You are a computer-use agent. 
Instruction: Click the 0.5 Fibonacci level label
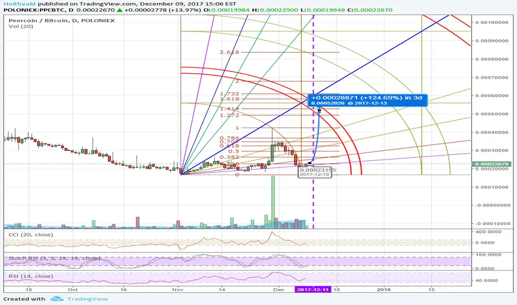tap(234, 151)
